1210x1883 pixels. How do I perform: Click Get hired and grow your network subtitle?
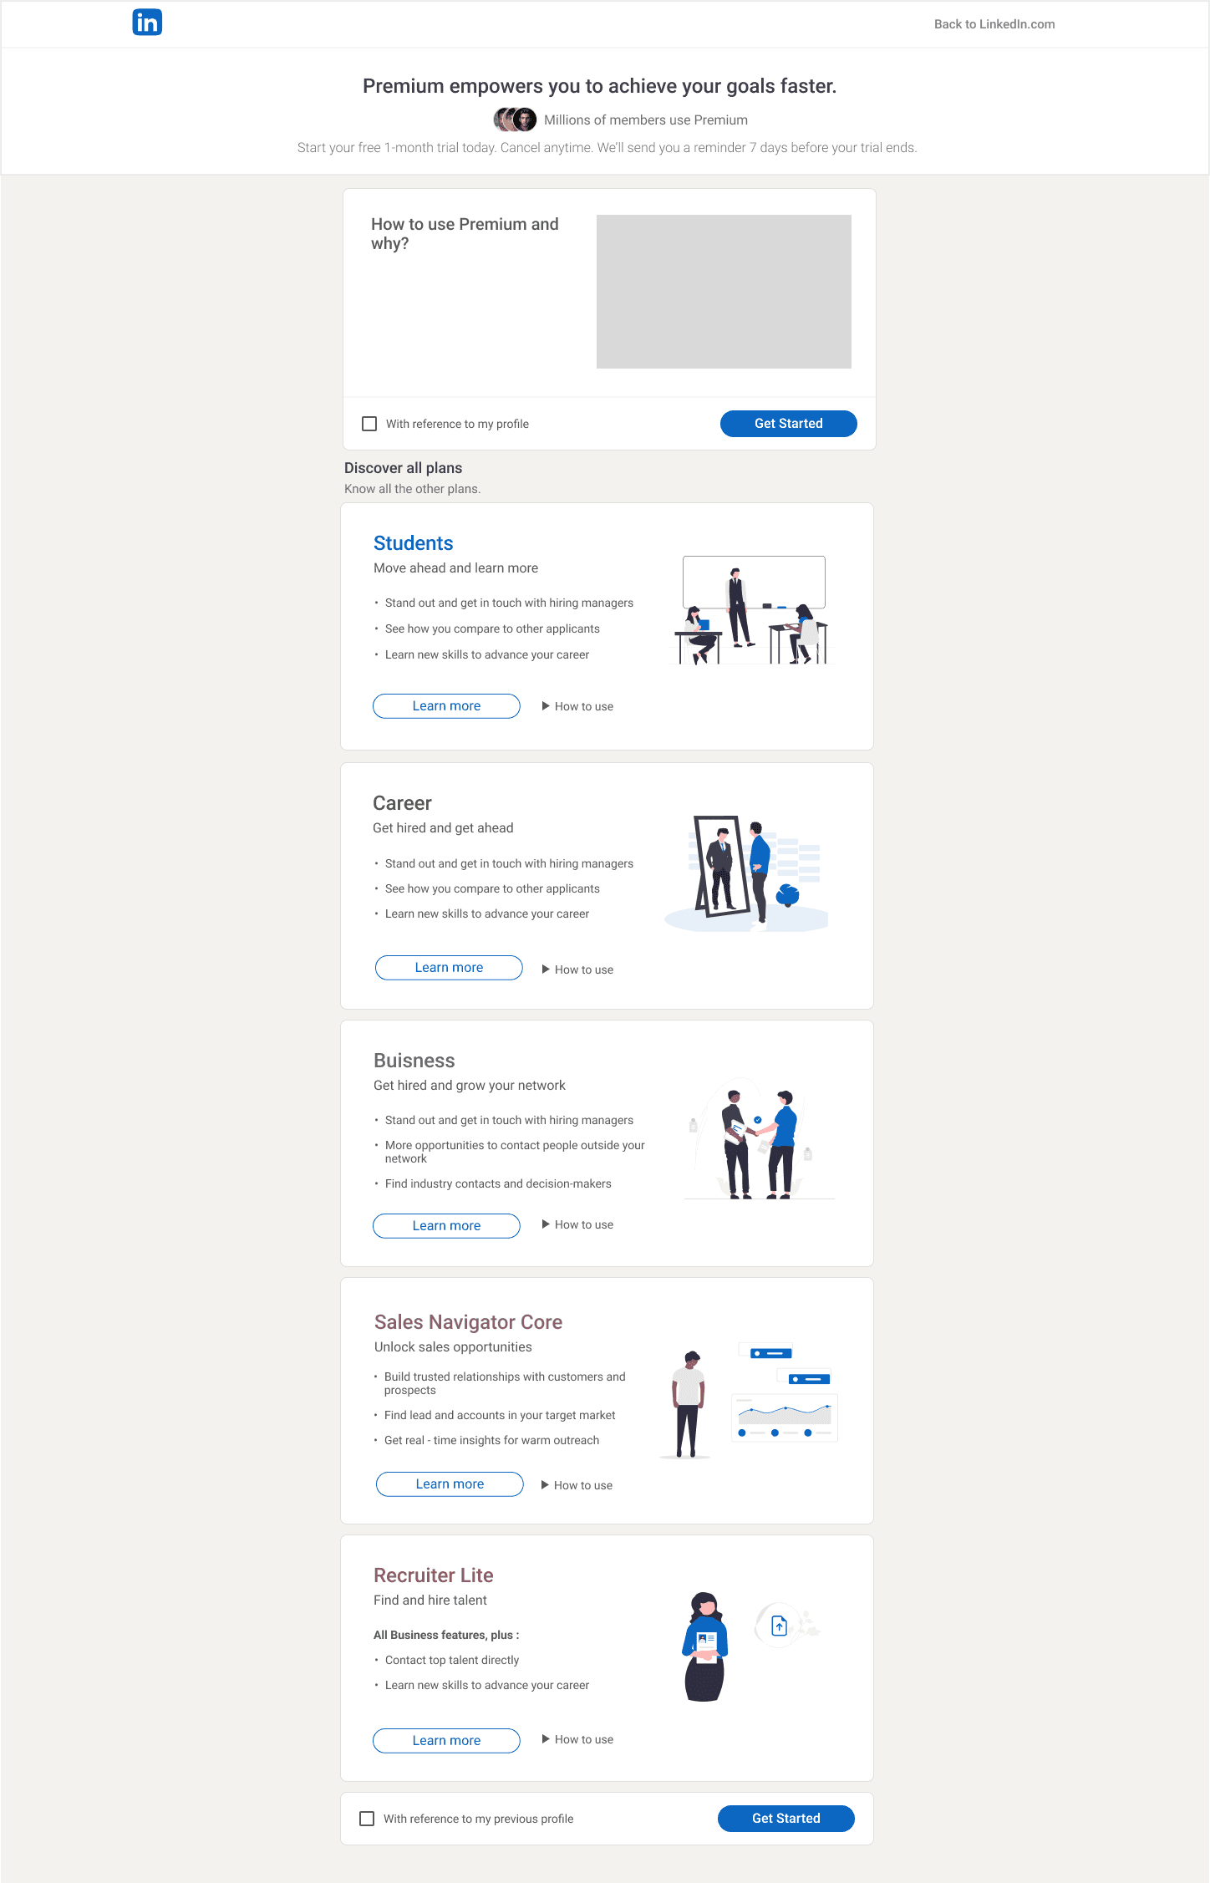pyautogui.click(x=469, y=1086)
